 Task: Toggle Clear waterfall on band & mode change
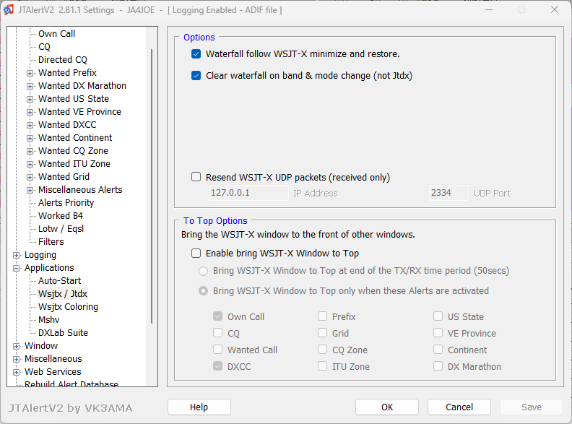(x=196, y=76)
